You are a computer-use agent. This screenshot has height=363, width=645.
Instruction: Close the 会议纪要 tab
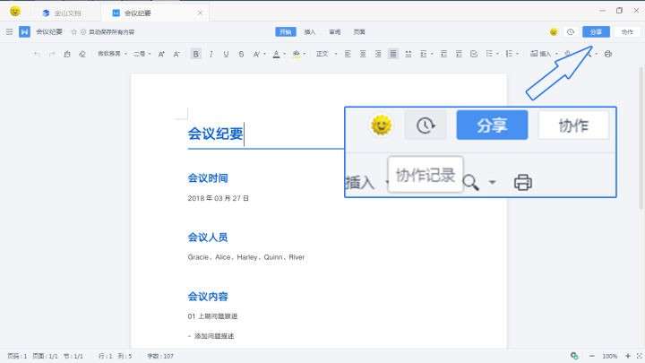tap(200, 13)
